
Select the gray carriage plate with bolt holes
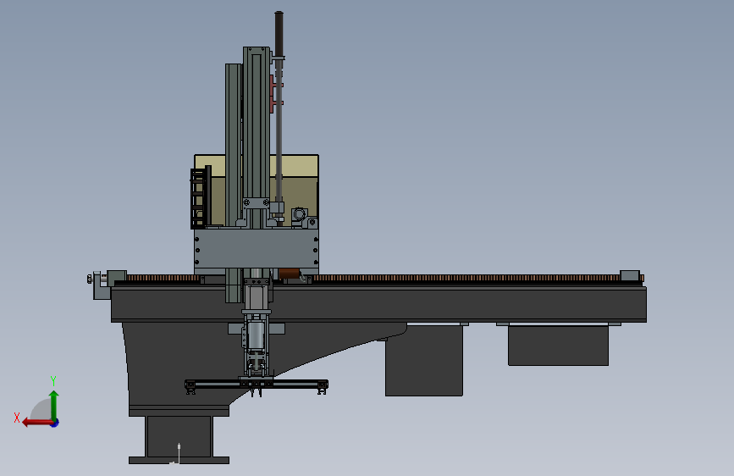coord(256,249)
